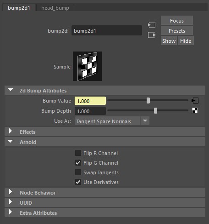This screenshot has height=224, width=209.
Task: Collapse the Arnold section
Action: (105, 142)
